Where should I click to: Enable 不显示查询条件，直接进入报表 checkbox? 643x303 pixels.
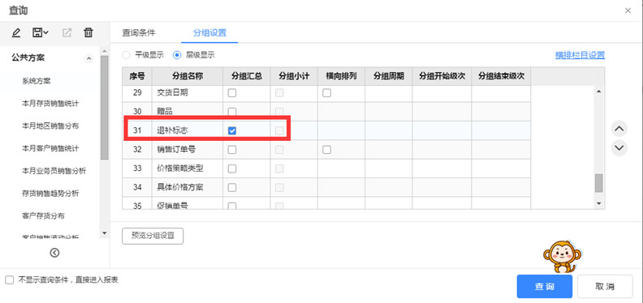(10, 280)
